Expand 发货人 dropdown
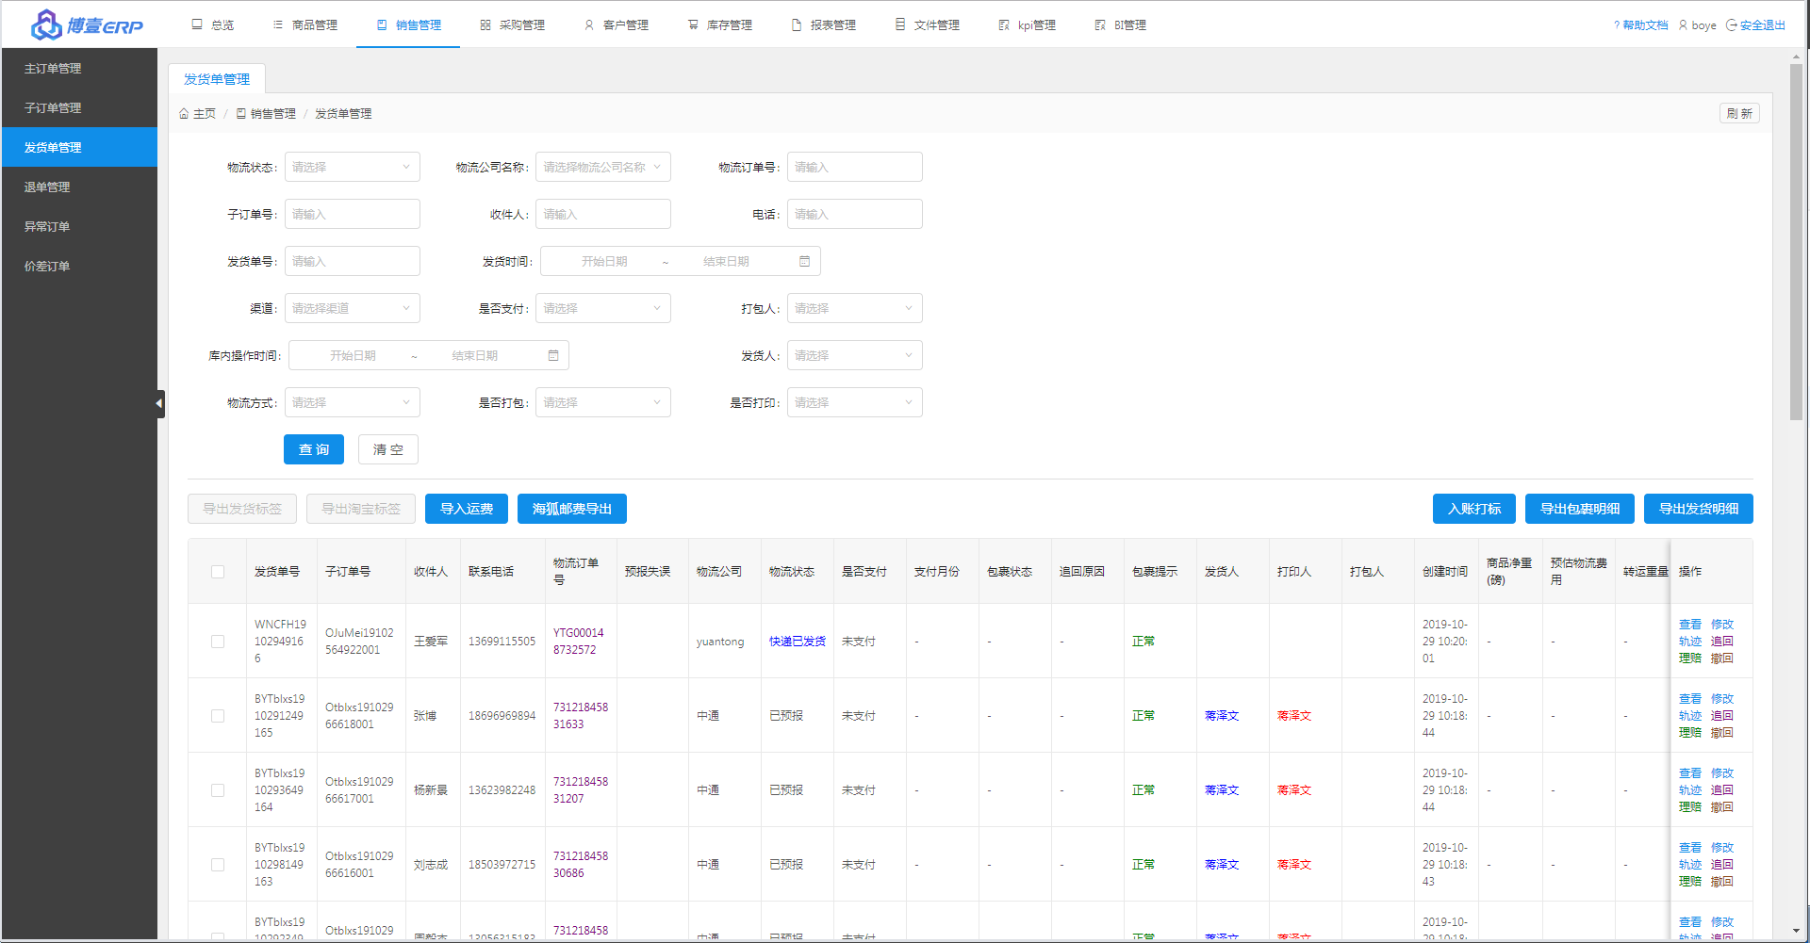 [855, 355]
